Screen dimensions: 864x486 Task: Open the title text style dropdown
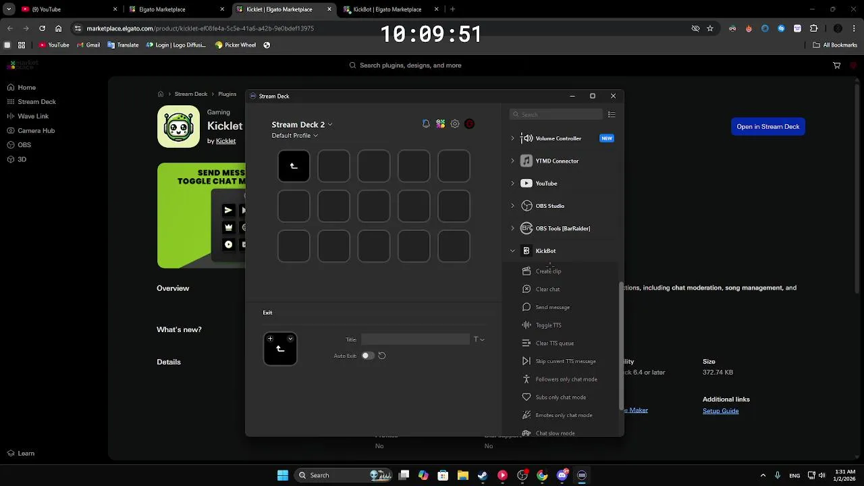[x=479, y=340]
